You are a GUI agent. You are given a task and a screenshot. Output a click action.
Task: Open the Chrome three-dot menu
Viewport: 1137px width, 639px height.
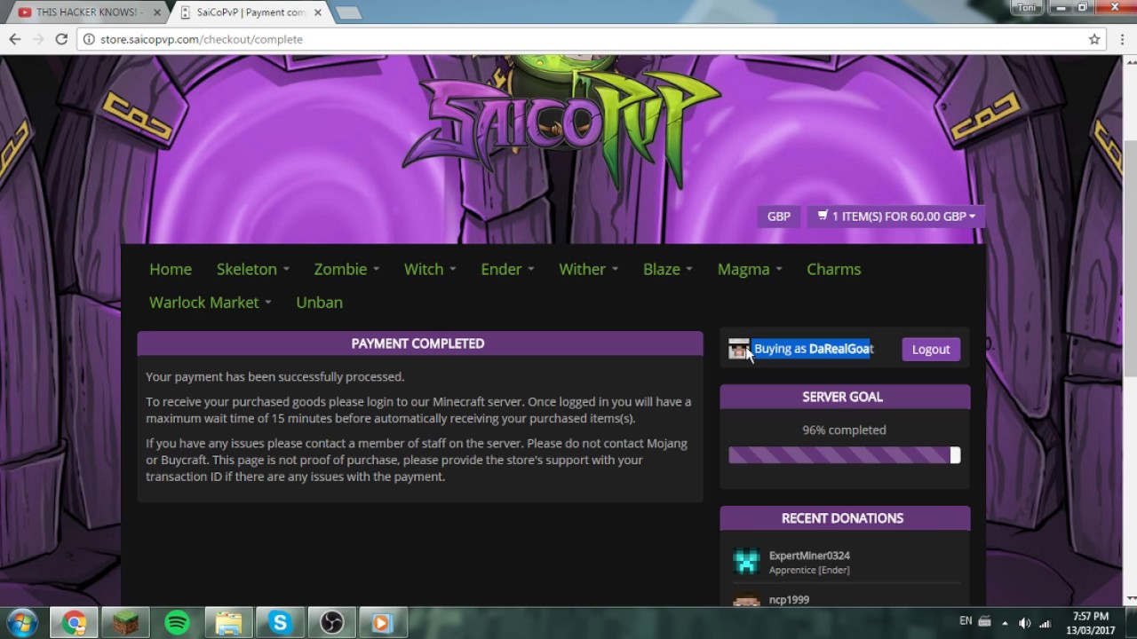click(x=1122, y=39)
